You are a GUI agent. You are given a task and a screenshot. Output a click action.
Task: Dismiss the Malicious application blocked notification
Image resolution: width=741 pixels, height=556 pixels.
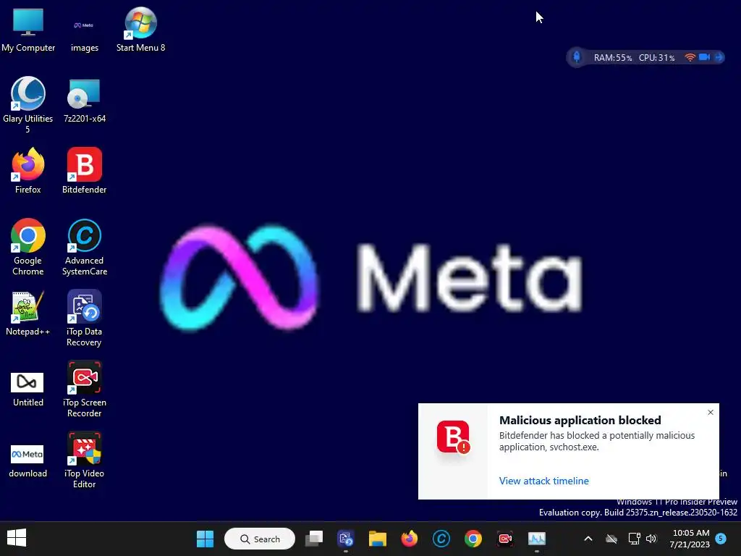click(x=711, y=412)
